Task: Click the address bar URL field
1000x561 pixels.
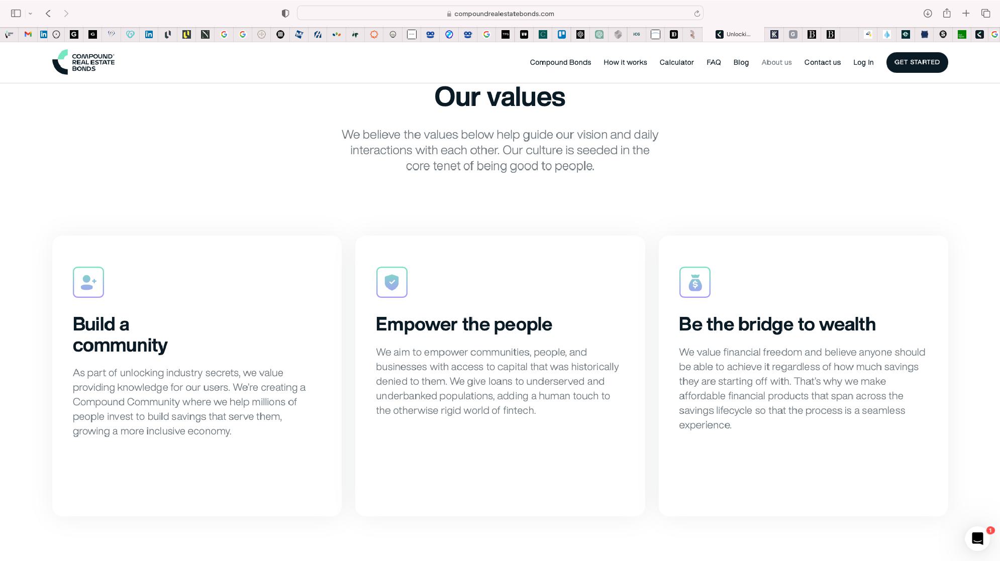Action: [x=499, y=14]
